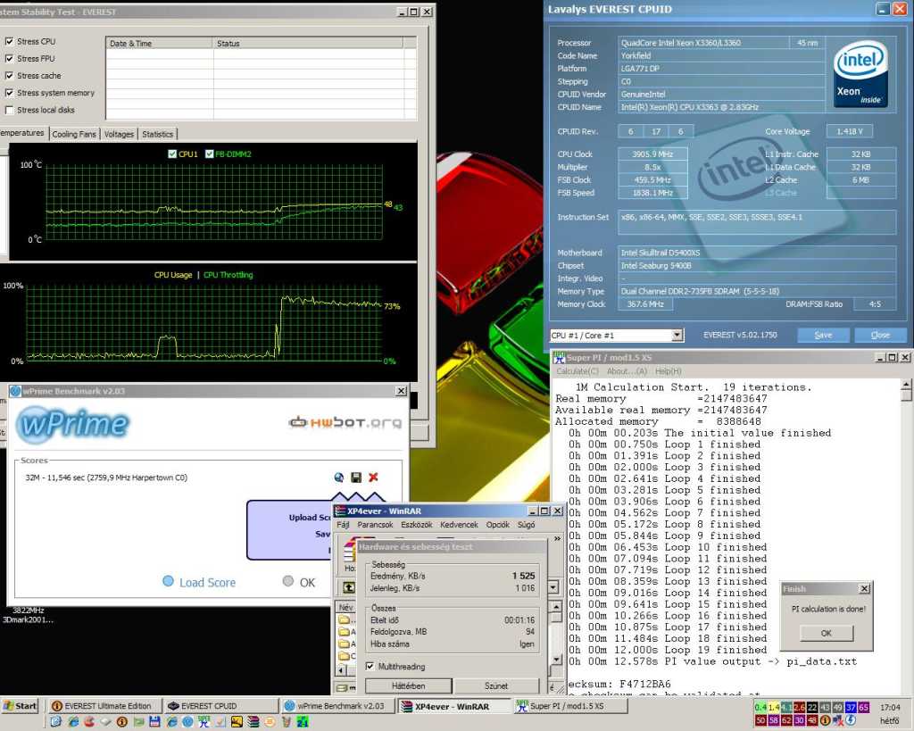This screenshot has width=914, height=731.
Task: Disable Stress system memory
Action: coord(9,93)
